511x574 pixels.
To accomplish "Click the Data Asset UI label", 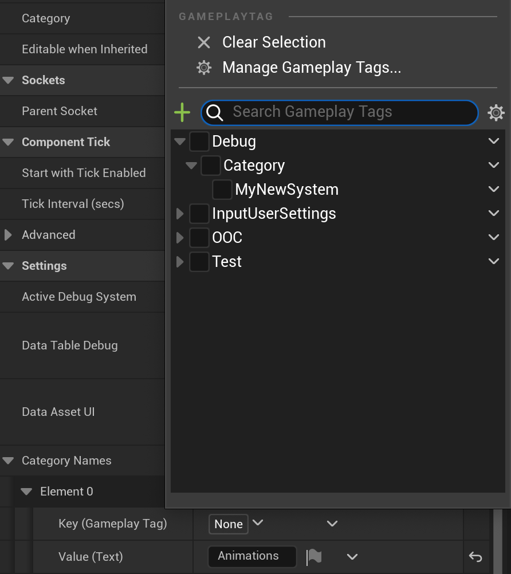I will coord(58,412).
